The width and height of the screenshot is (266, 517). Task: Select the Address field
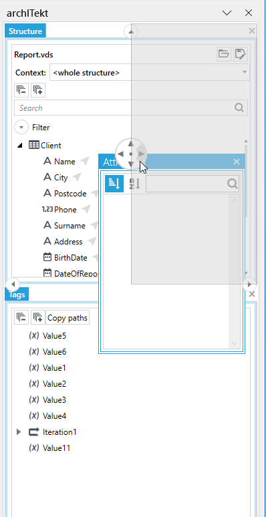[x=68, y=241]
